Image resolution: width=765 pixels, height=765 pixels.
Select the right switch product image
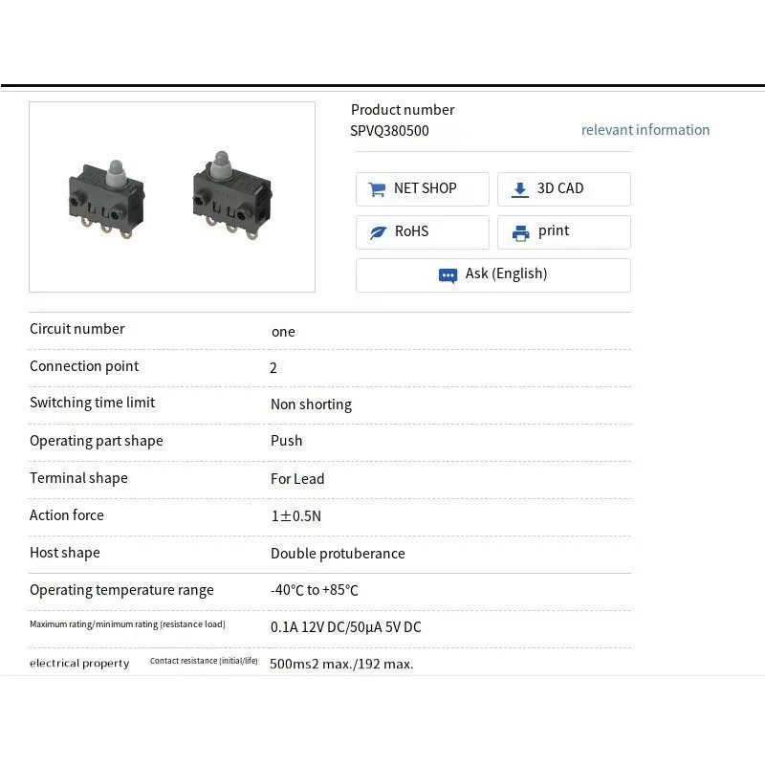coord(232,195)
